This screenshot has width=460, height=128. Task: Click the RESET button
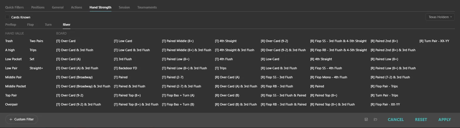[421, 120]
